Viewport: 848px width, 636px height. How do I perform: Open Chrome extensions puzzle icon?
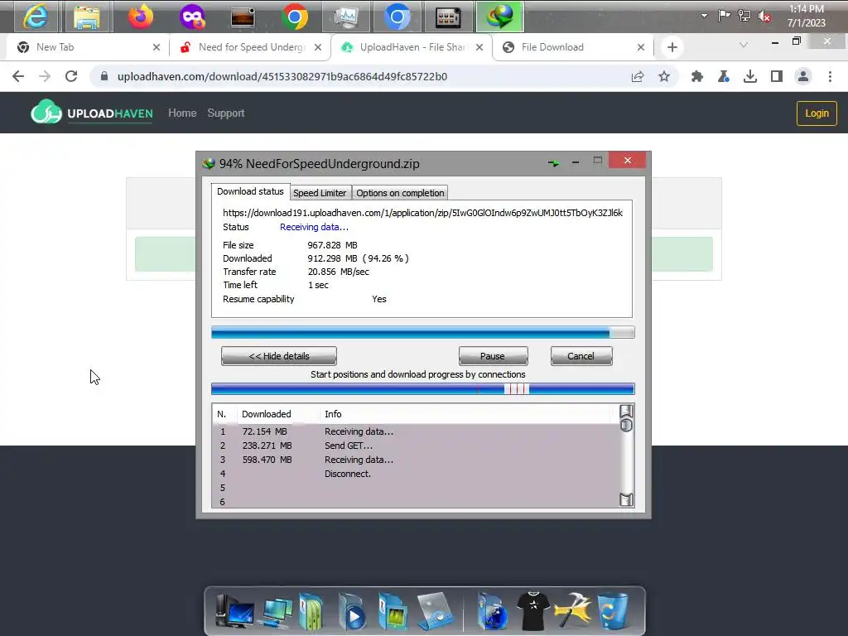[x=697, y=76]
